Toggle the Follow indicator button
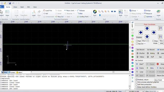 (140, 57)
